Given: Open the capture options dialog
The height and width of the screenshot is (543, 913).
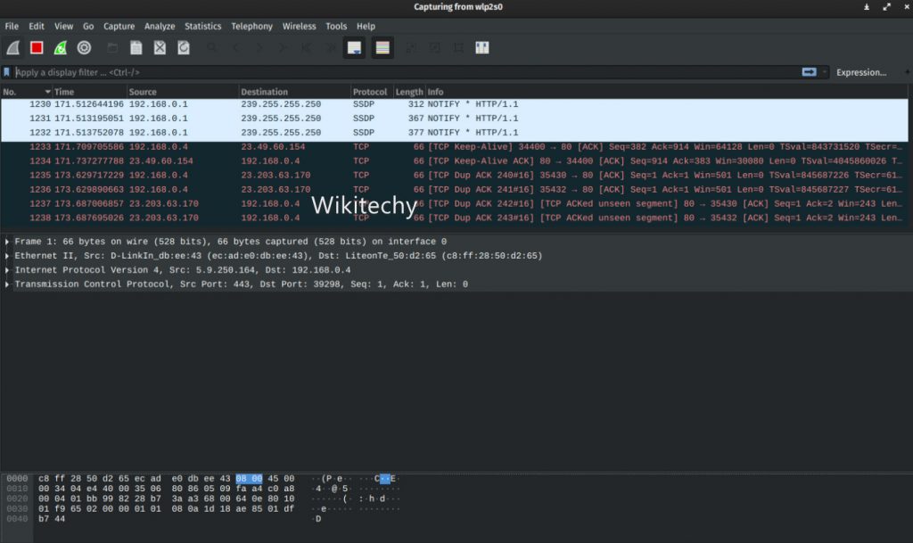Looking at the screenshot, I should pyautogui.click(x=84, y=47).
